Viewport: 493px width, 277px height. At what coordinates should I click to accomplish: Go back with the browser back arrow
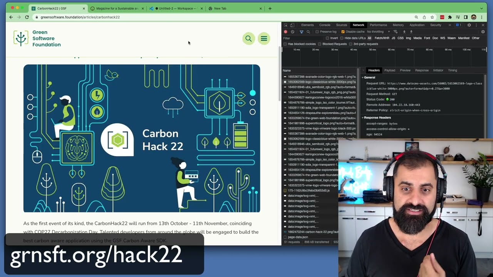[x=11, y=17]
